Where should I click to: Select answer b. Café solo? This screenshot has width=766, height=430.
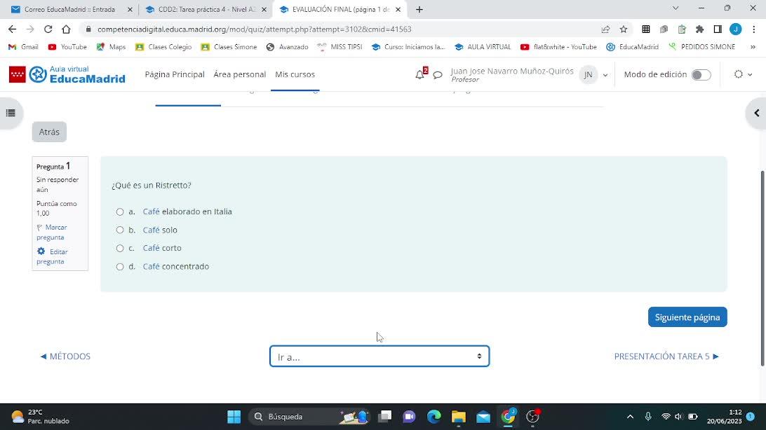point(120,230)
